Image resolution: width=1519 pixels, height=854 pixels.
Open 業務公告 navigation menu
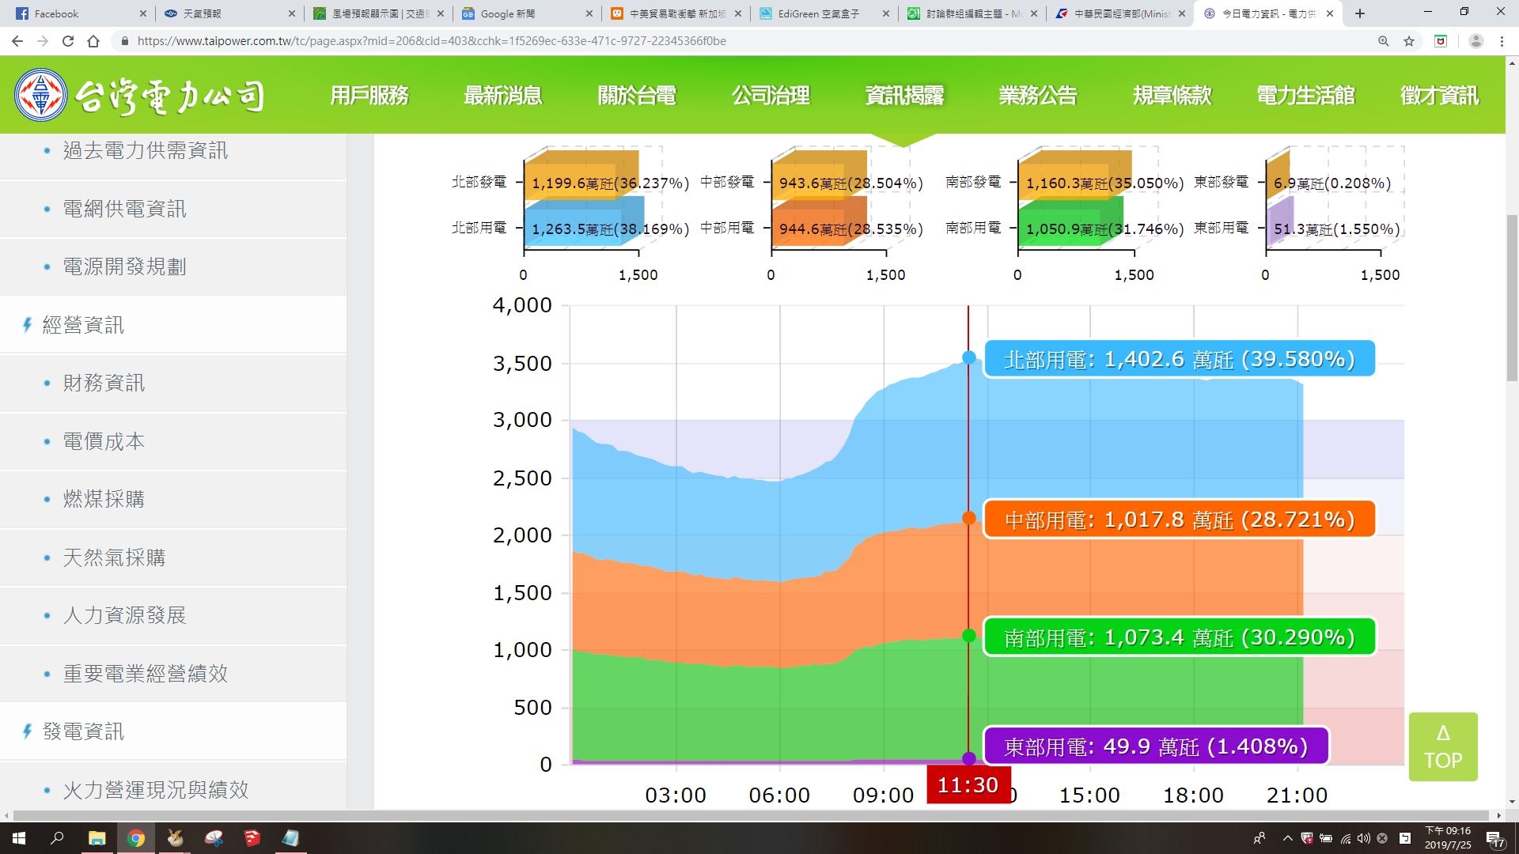(x=1038, y=96)
